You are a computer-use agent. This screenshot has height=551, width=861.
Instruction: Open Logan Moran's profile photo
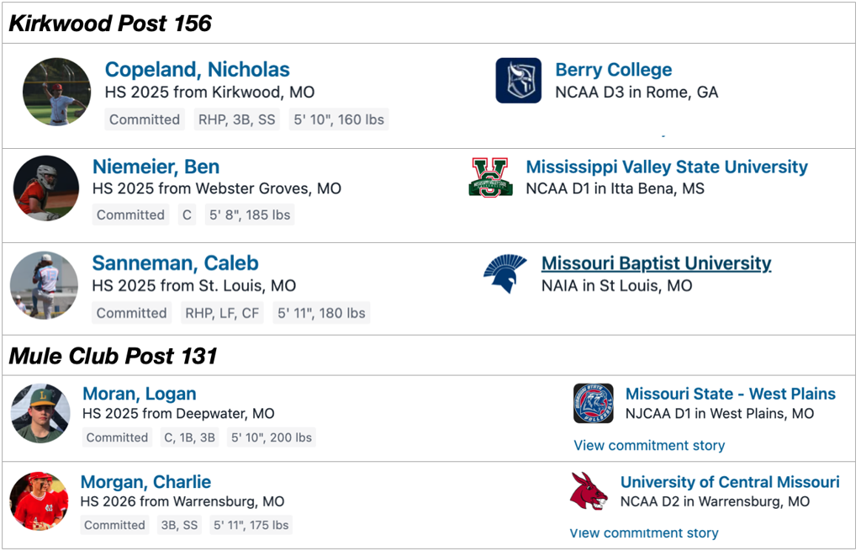click(x=40, y=413)
